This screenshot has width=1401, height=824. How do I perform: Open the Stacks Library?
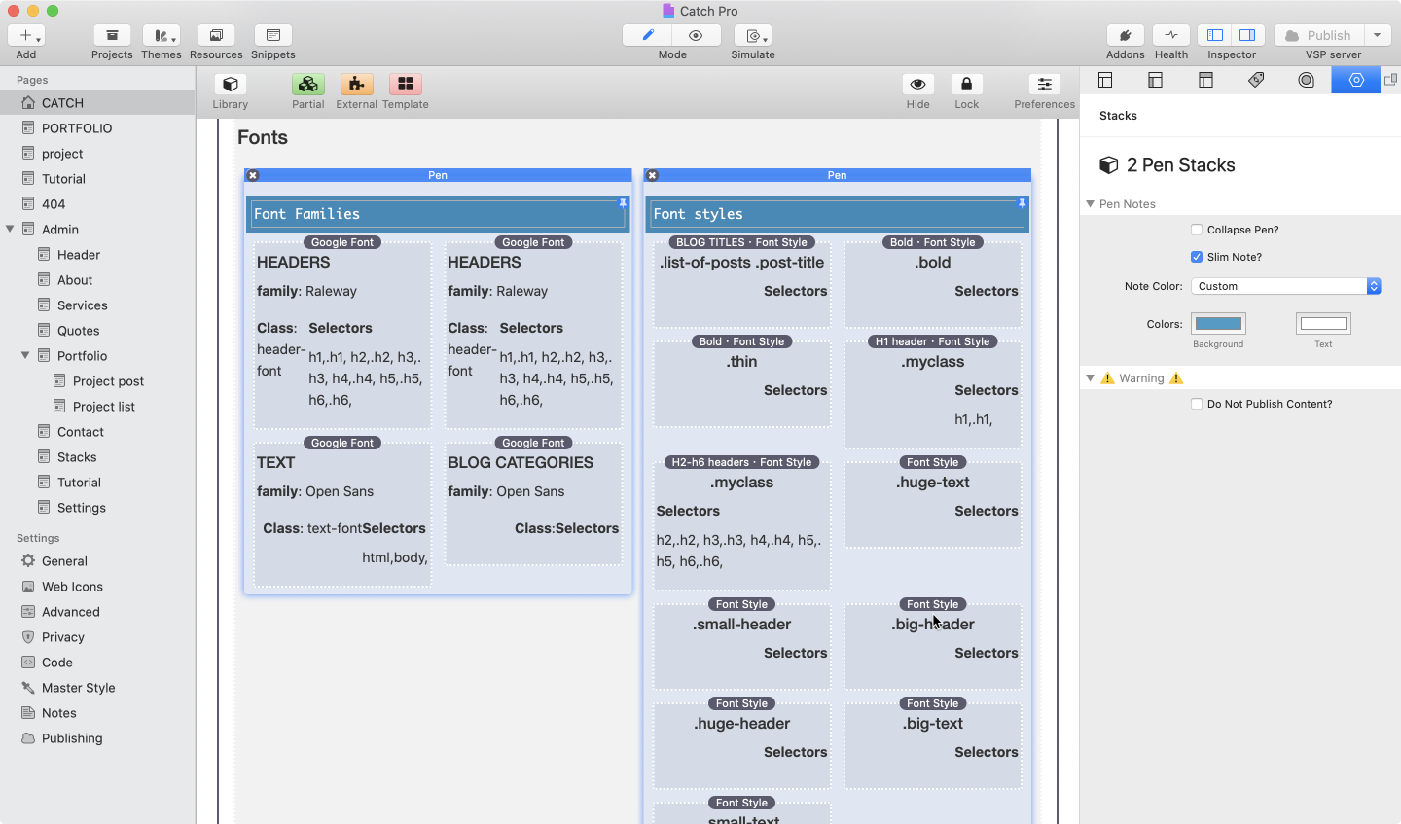click(x=230, y=85)
